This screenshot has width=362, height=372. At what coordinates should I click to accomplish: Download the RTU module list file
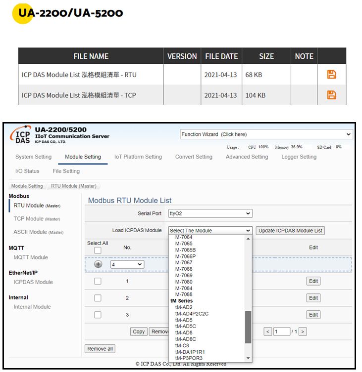coord(332,75)
